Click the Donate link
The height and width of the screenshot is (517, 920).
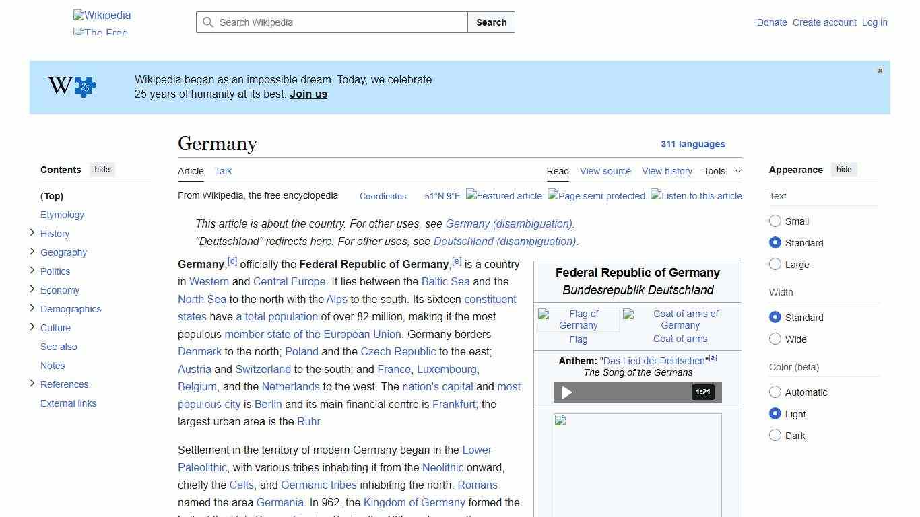click(x=772, y=22)
